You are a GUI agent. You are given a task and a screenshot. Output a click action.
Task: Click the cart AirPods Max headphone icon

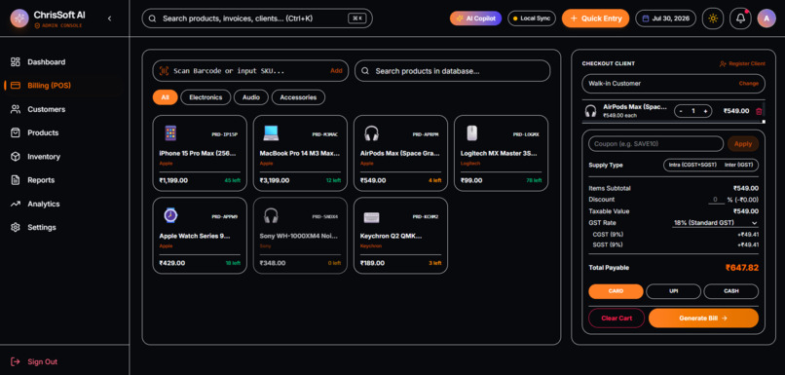tap(591, 111)
